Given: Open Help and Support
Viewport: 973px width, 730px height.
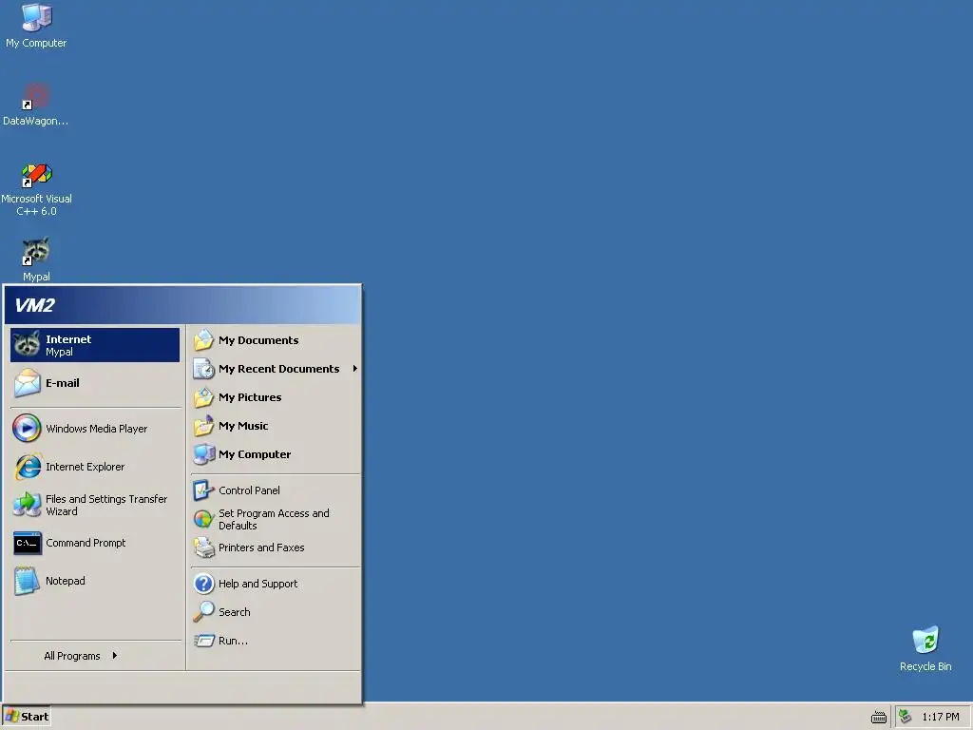Looking at the screenshot, I should click(275, 584).
